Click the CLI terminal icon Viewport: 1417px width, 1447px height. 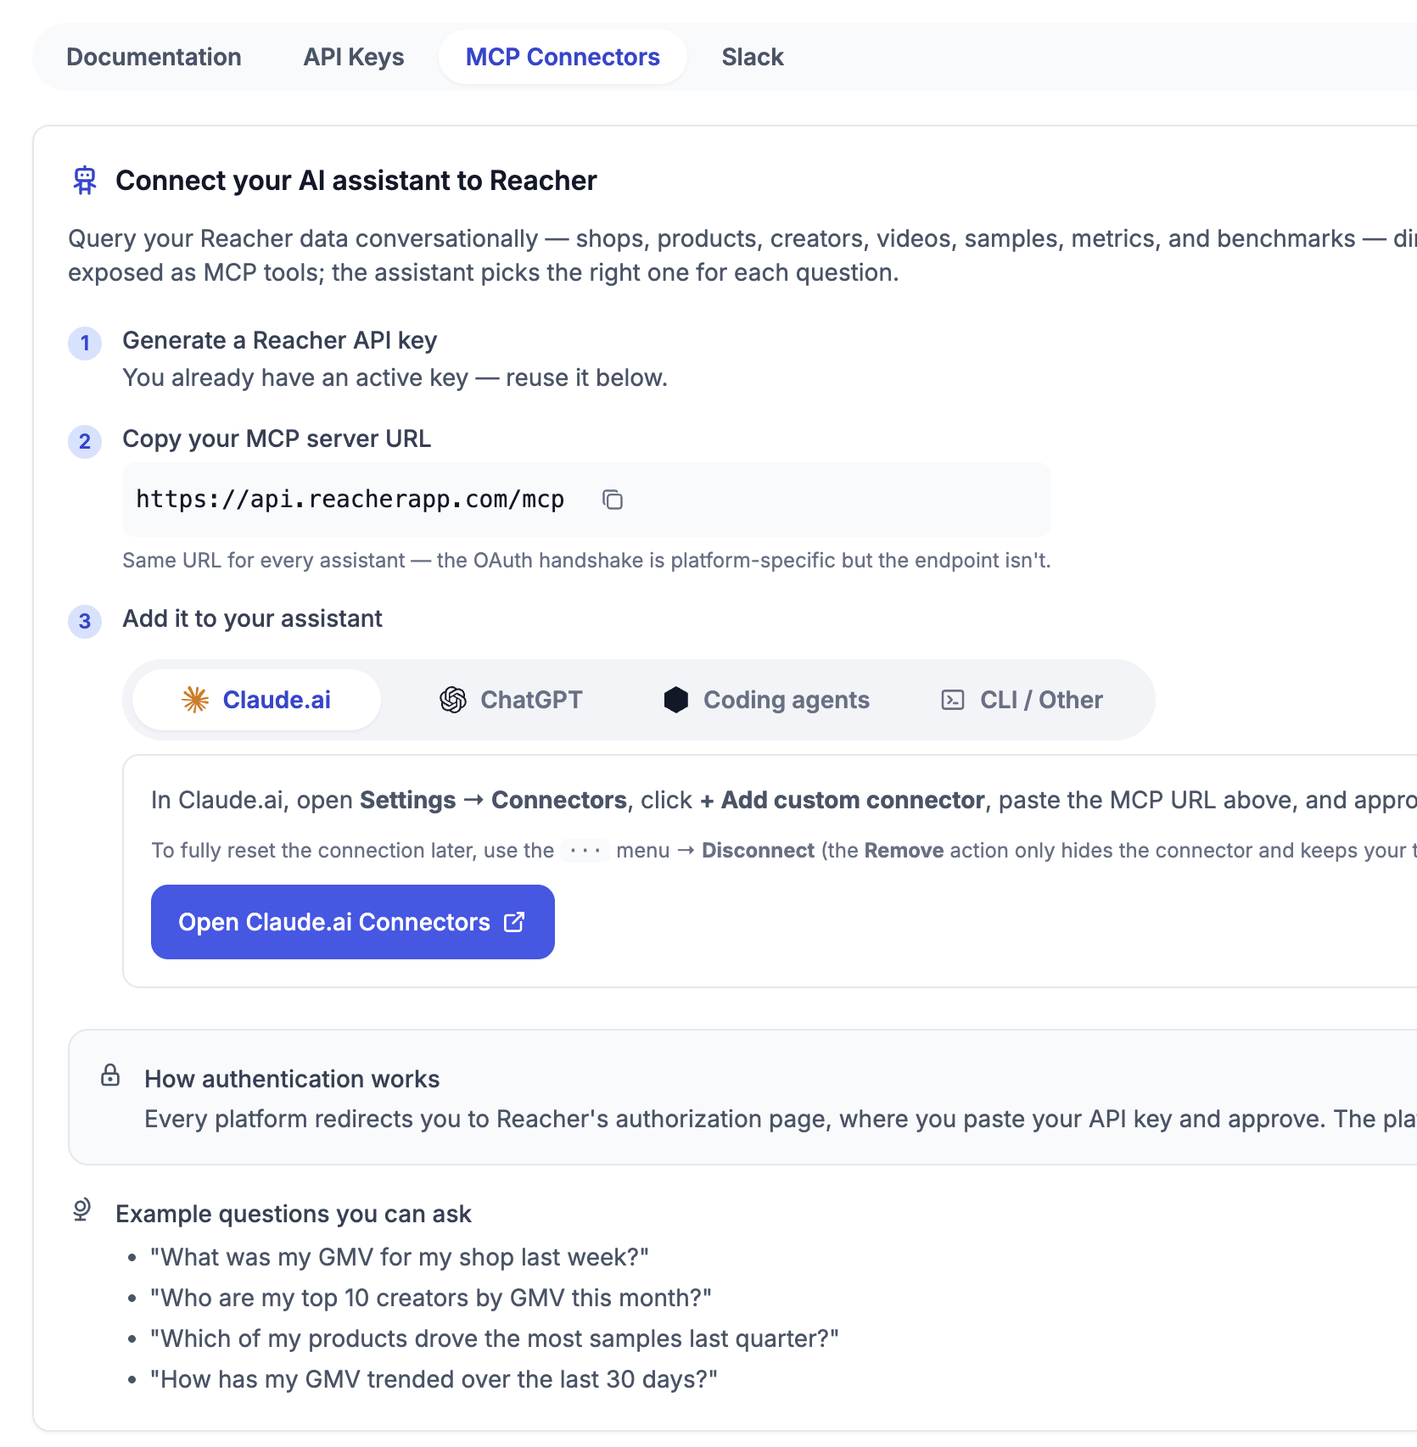point(953,700)
